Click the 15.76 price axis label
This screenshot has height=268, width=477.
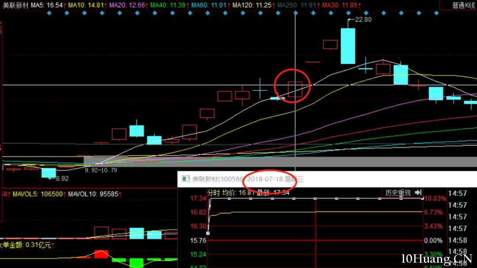pos(198,240)
